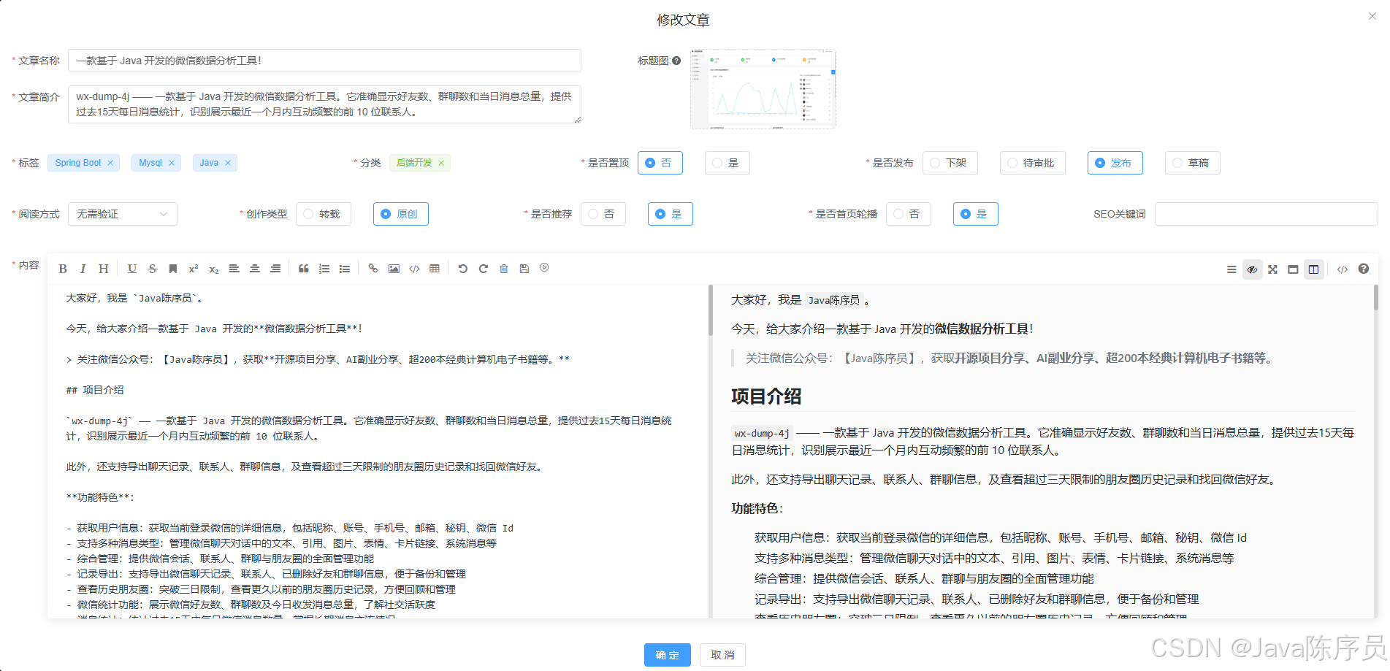This screenshot has width=1390, height=671.
Task: Click the 取消 cancel button
Action: (x=722, y=655)
